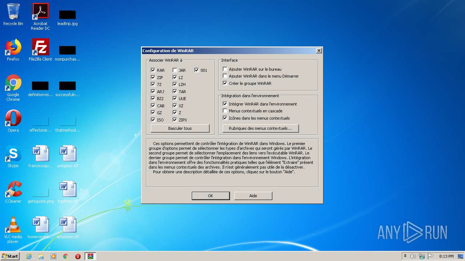The width and height of the screenshot is (465, 261).
Task: Open Rubriques des menus contextuels
Action: pyautogui.click(x=260, y=128)
